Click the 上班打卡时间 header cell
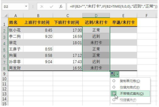Image resolution: width=159 pixels, height=107 pixels. (x=38, y=22)
